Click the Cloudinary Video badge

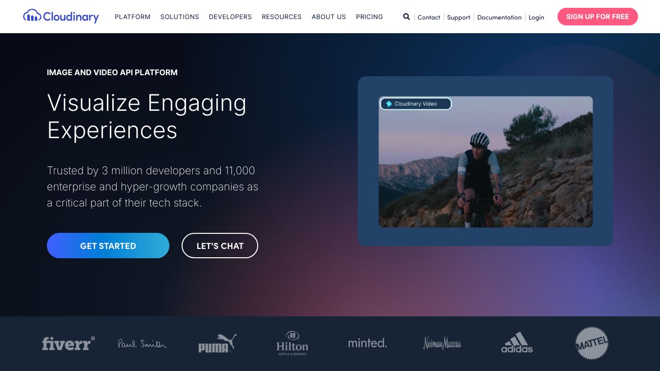point(416,103)
